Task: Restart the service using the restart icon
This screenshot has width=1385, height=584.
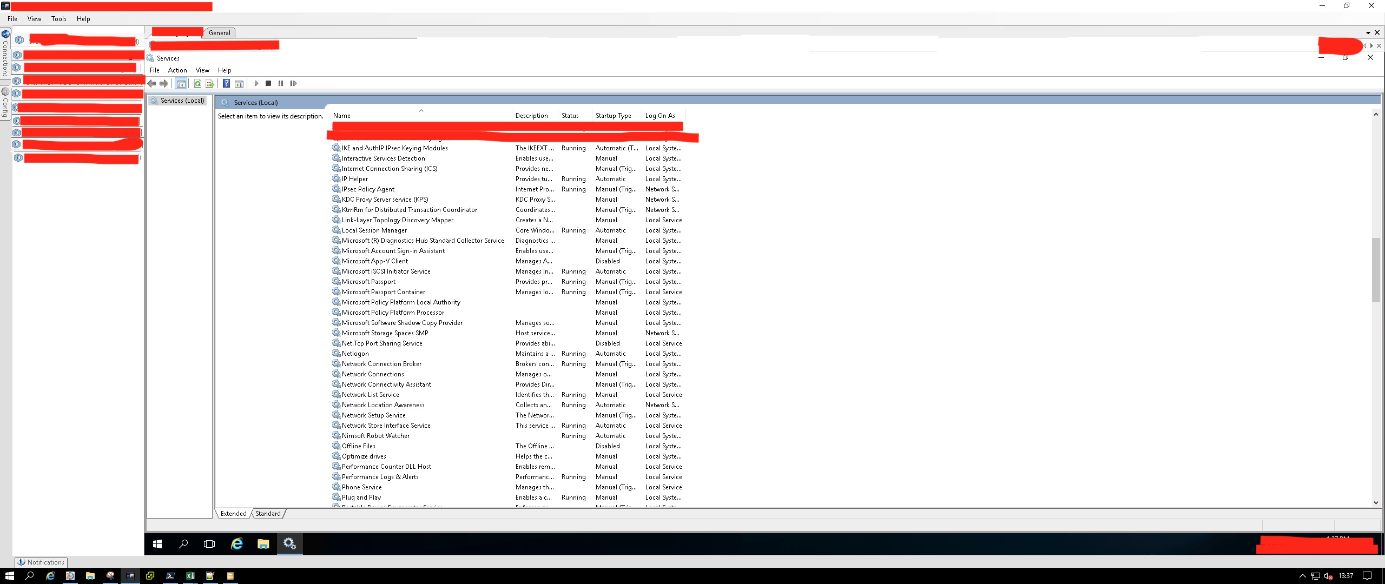Action: [x=293, y=83]
